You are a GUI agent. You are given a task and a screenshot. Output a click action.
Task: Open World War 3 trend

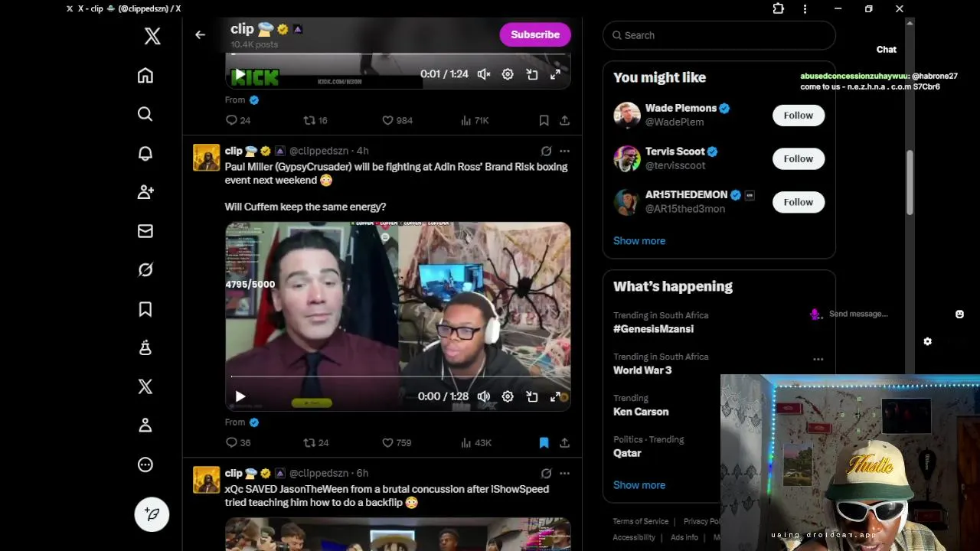pos(642,370)
